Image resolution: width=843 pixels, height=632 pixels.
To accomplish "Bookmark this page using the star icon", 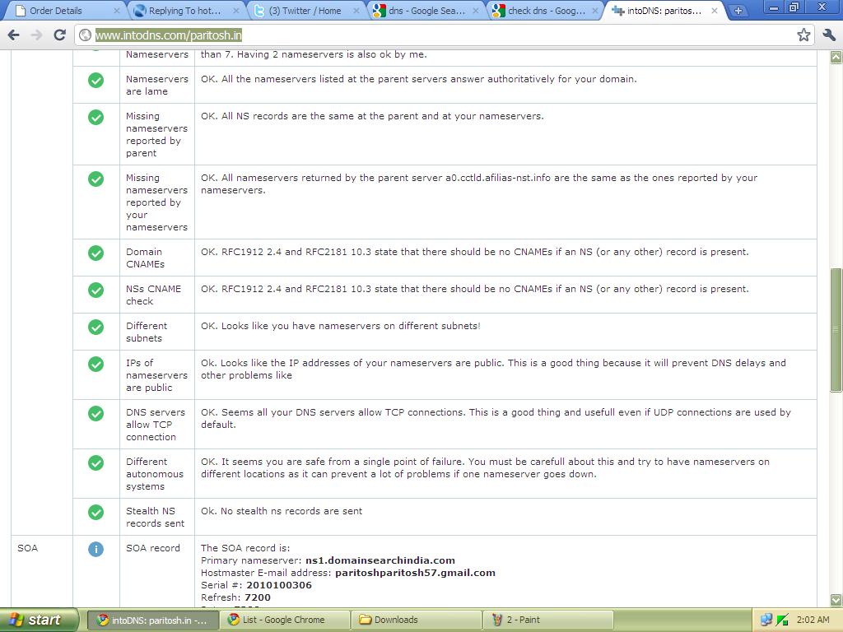I will pyautogui.click(x=805, y=35).
